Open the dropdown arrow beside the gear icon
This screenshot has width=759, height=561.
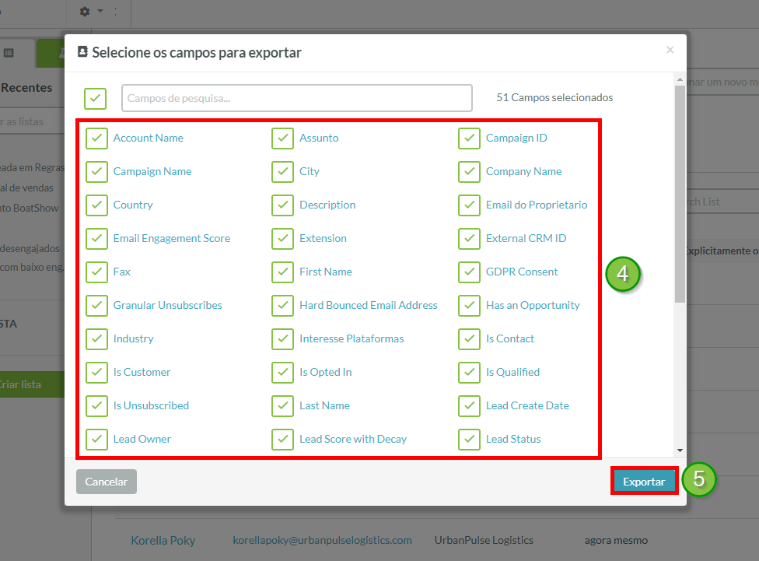point(100,12)
